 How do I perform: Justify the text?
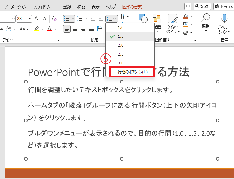pos(92,29)
